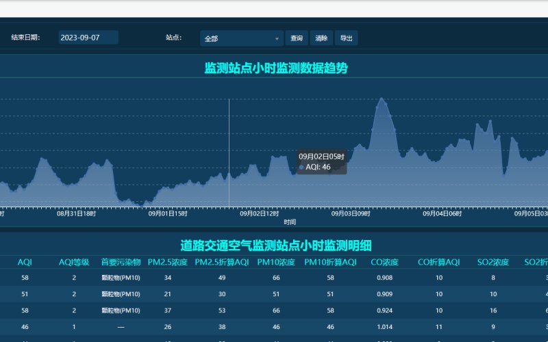
Task: Click the highest peak of the AQI chart
Action: pos(382,98)
